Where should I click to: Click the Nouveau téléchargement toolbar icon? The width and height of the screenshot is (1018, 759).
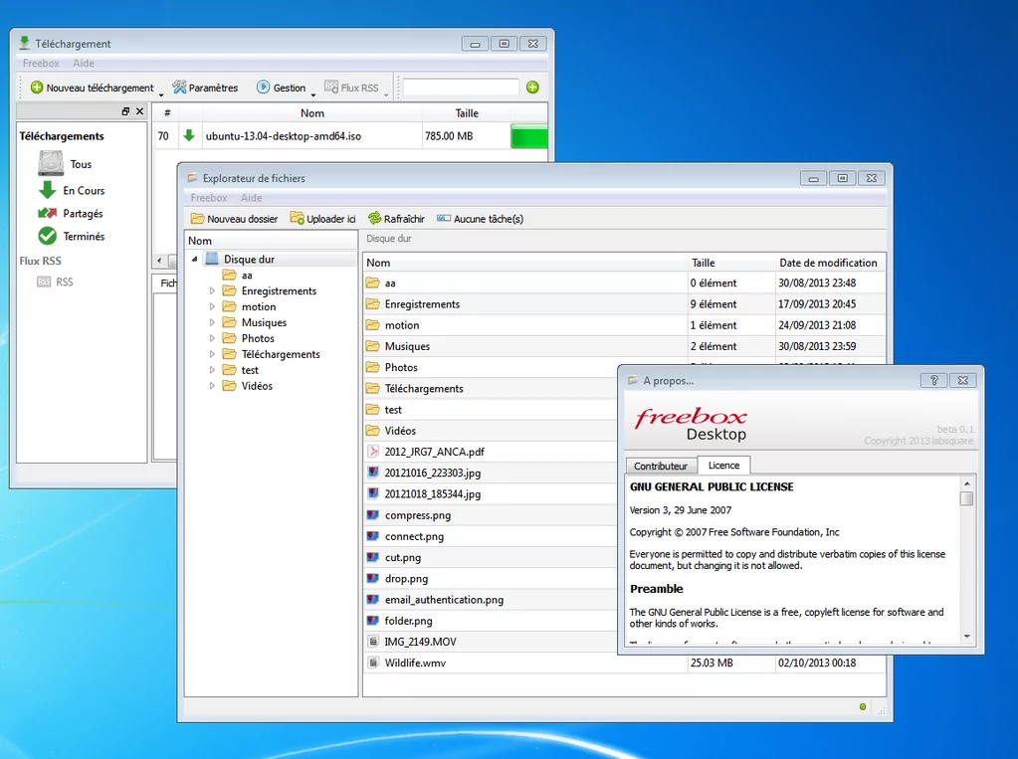37,88
